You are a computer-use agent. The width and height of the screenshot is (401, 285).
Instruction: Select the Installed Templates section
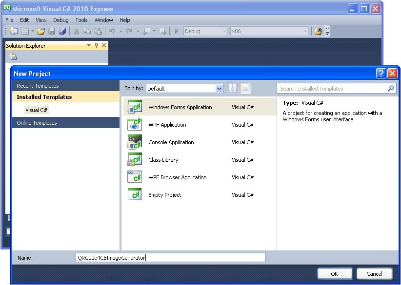coord(66,97)
